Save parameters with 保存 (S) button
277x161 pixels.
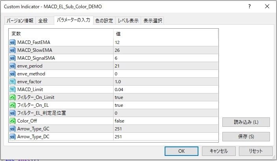pyautogui.click(x=246, y=137)
